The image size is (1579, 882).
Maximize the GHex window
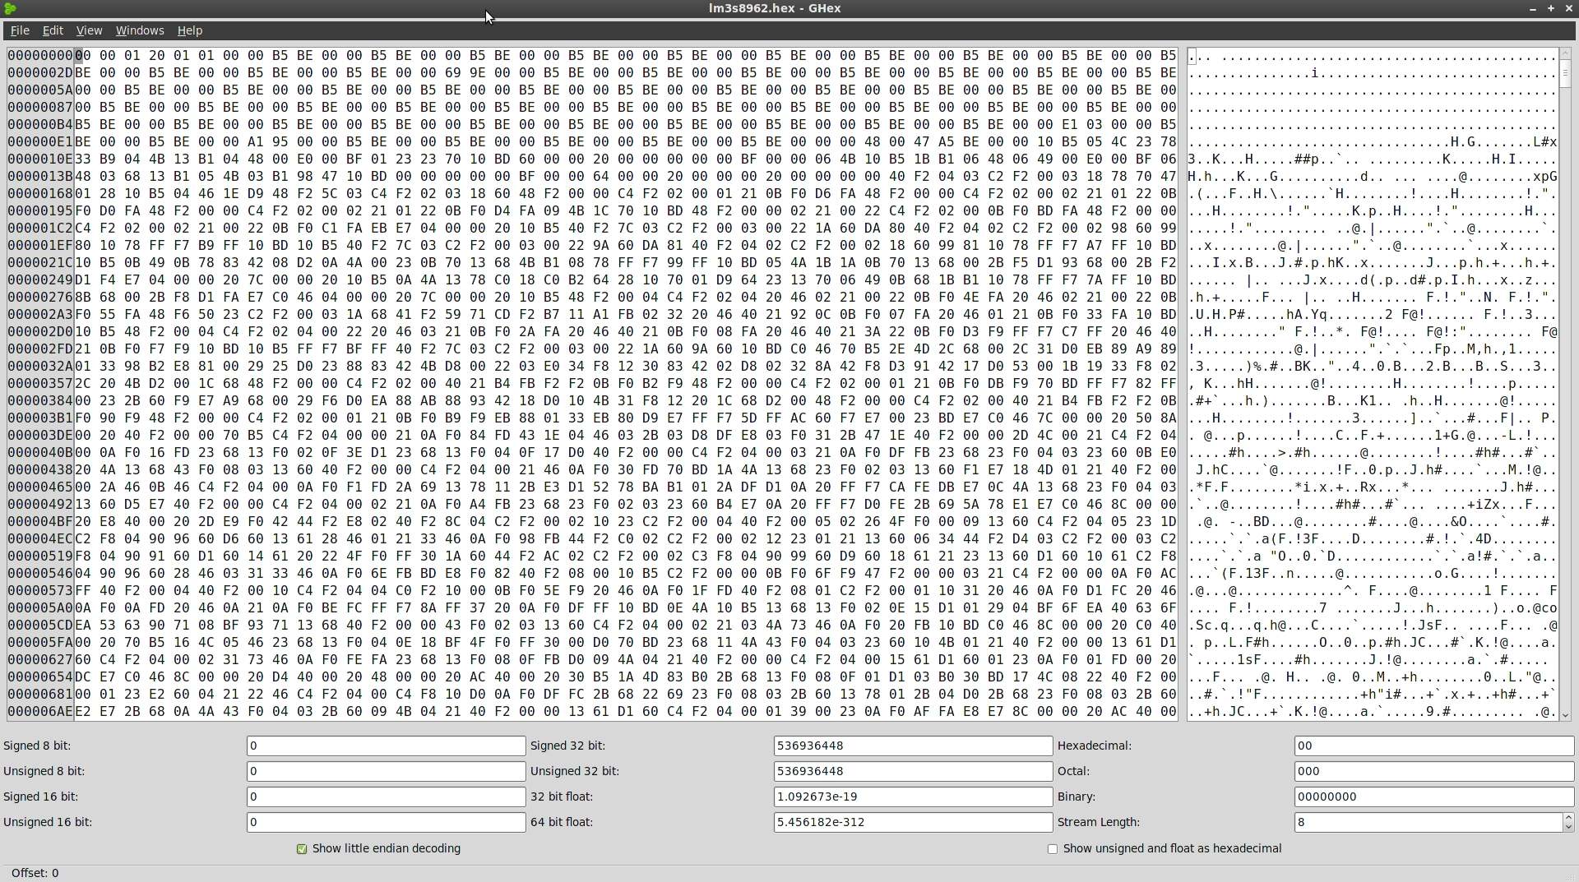pyautogui.click(x=1551, y=8)
